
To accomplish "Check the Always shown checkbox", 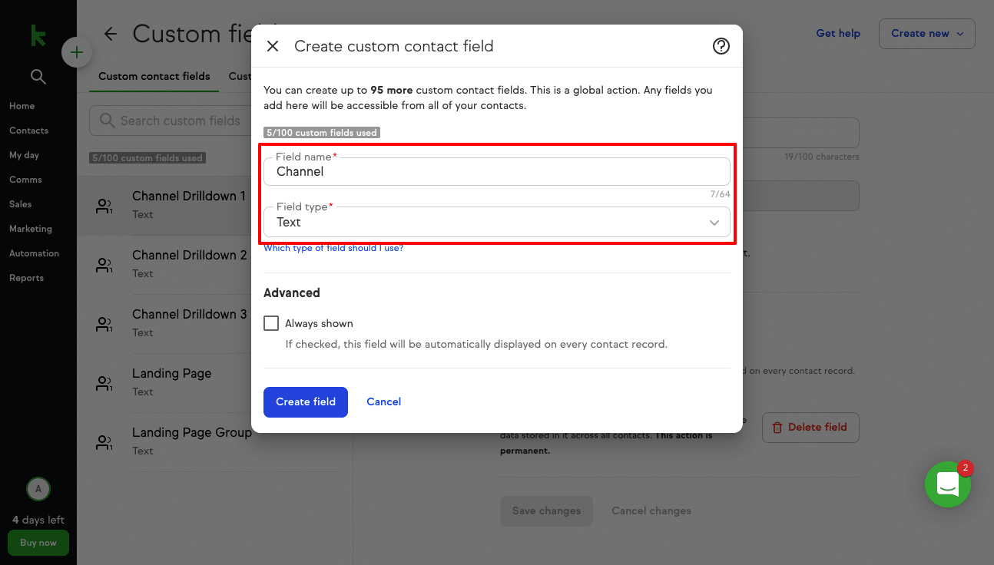I will pyautogui.click(x=271, y=323).
